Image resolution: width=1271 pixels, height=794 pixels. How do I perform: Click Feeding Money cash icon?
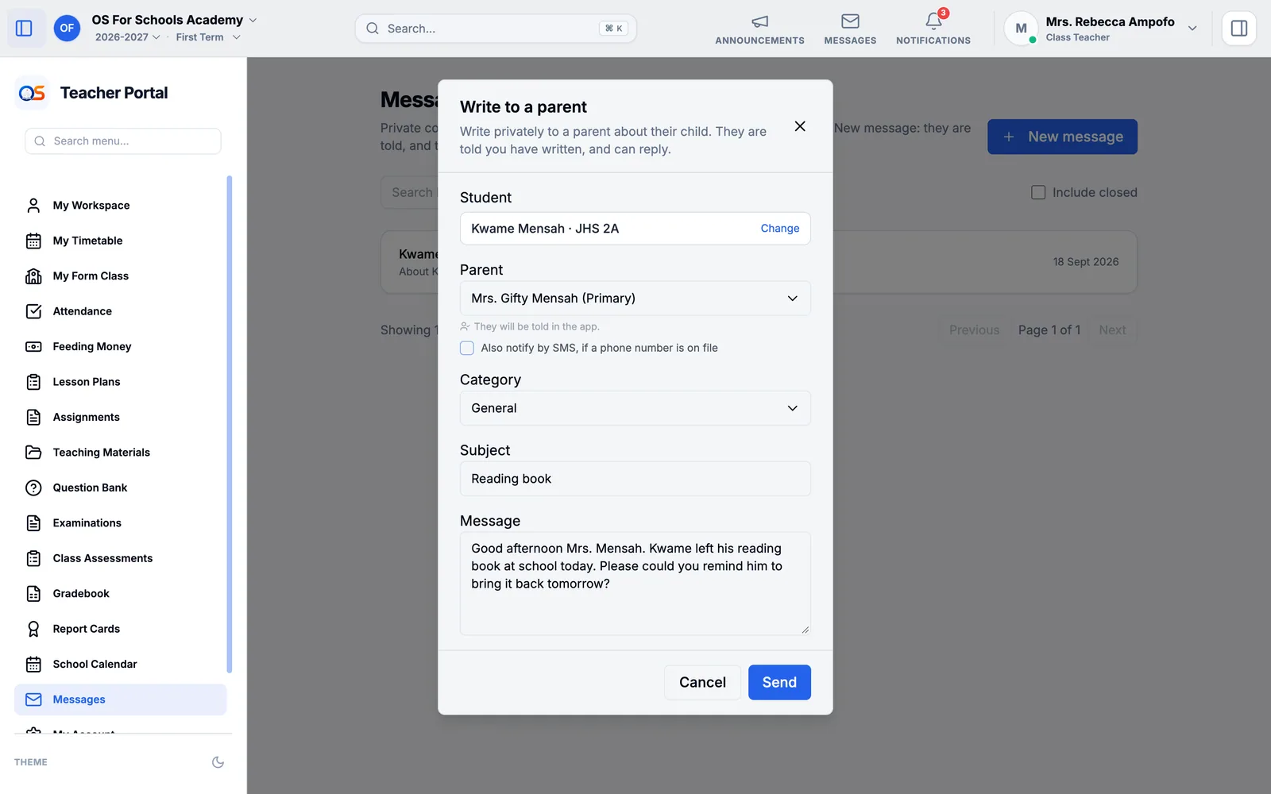click(x=33, y=347)
